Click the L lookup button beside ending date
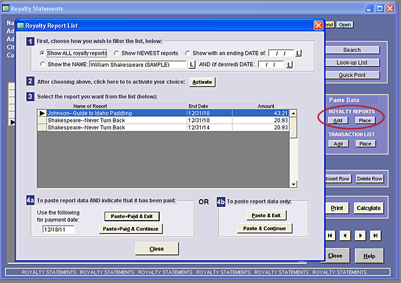401x283 pixels. point(298,53)
